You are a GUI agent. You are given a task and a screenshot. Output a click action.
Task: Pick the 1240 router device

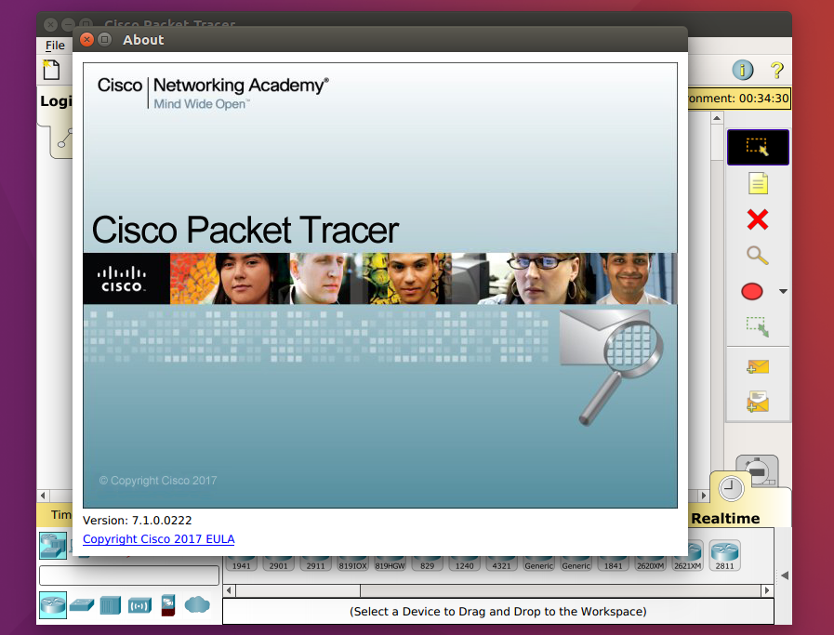point(464,563)
